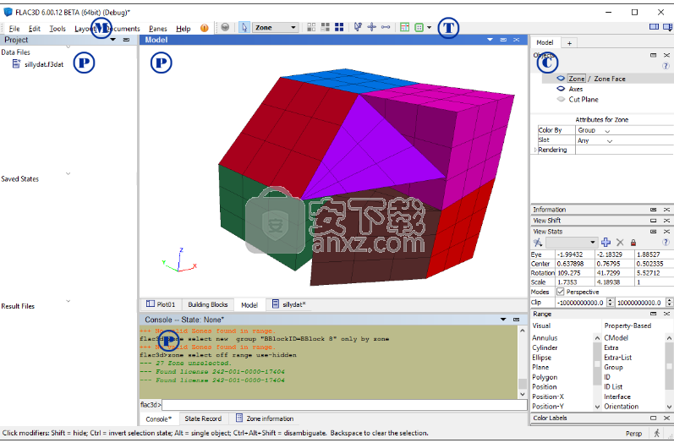The image size is (674, 443).
Task: Open the File menu
Action: point(14,29)
